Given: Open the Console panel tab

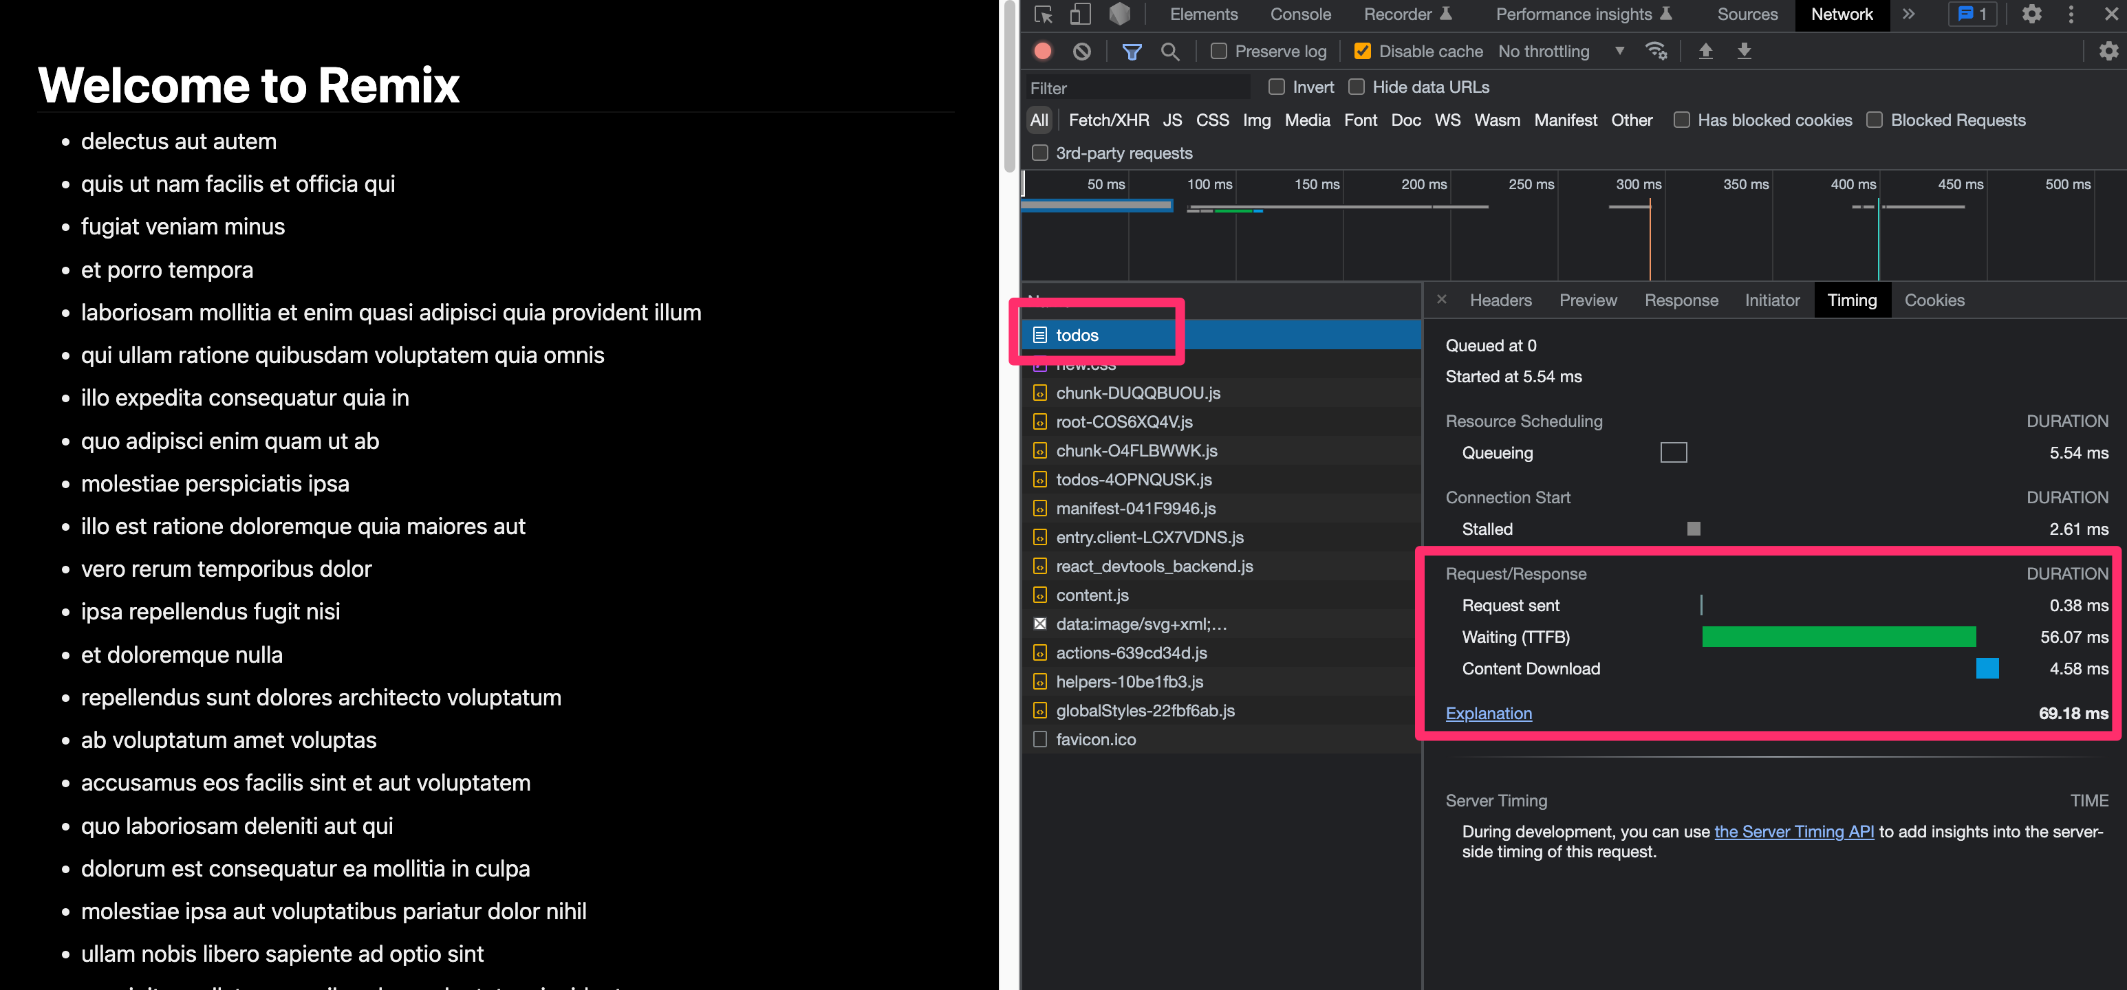Looking at the screenshot, I should point(1299,14).
